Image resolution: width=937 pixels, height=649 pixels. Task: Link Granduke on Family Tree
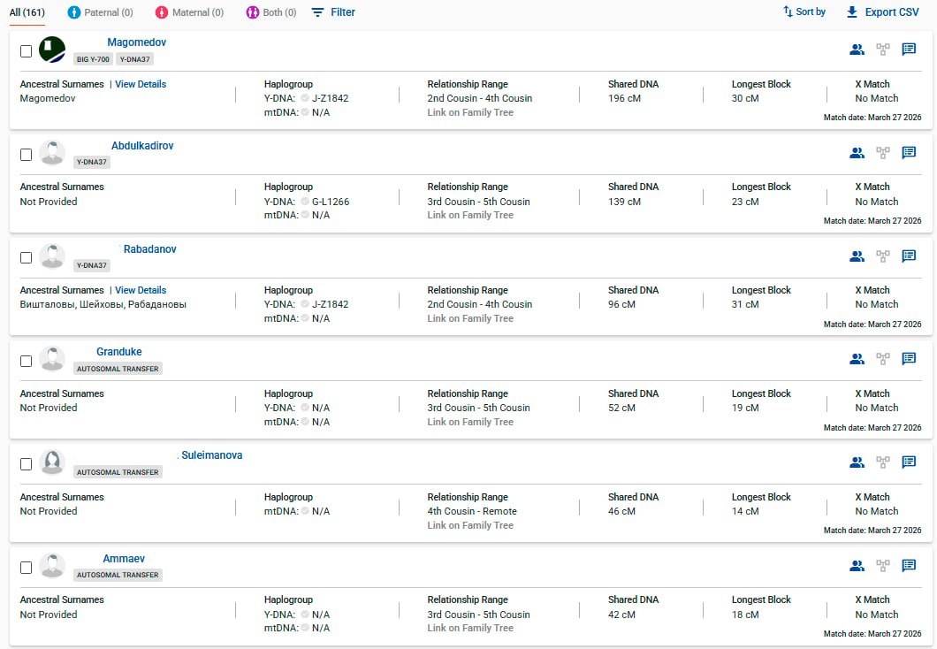pos(470,422)
